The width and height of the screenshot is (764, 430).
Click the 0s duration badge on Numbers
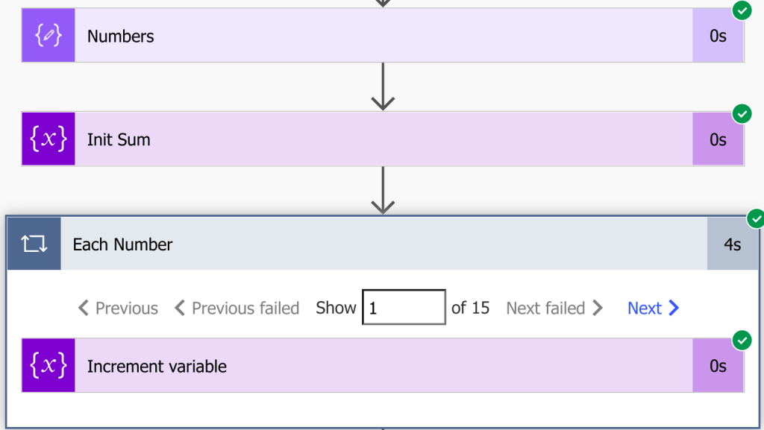(718, 36)
